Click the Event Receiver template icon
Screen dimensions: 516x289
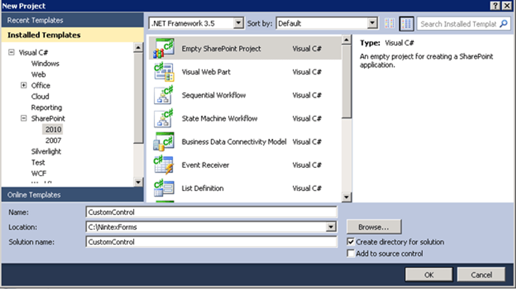[164, 165]
